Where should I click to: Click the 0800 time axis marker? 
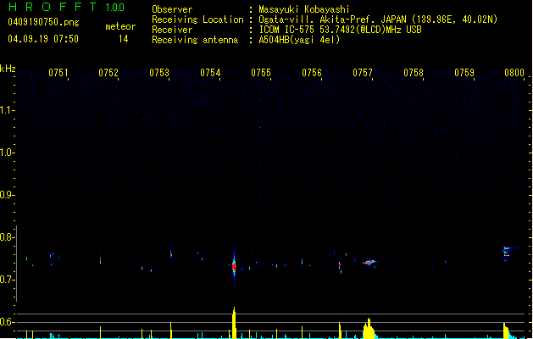point(514,73)
